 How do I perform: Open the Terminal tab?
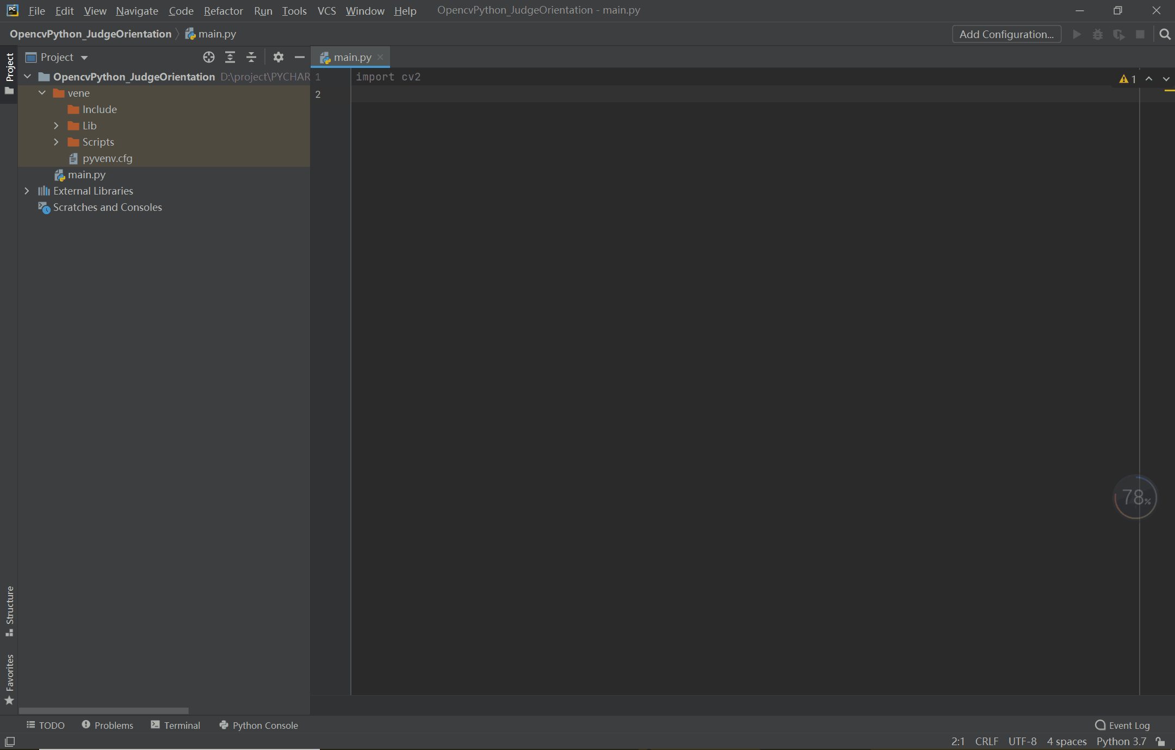(176, 725)
